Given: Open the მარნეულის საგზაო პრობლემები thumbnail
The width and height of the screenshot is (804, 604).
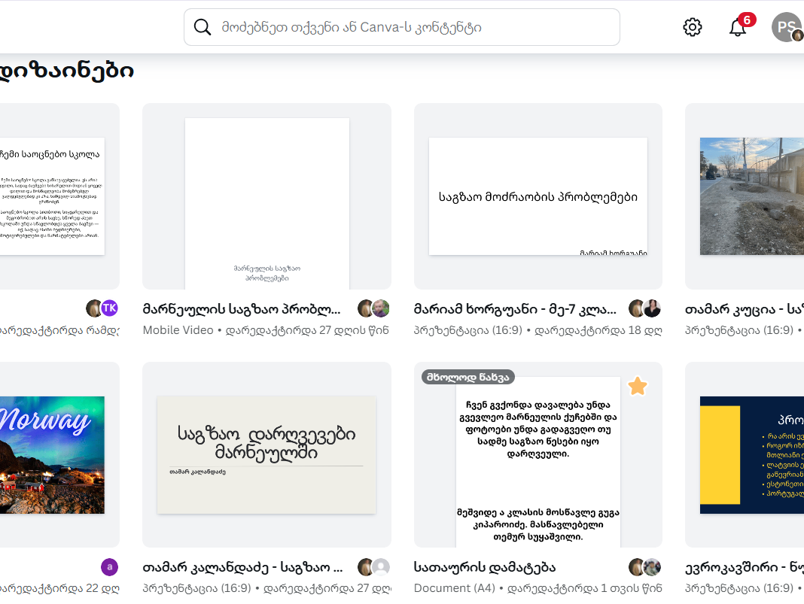Looking at the screenshot, I should [266, 197].
